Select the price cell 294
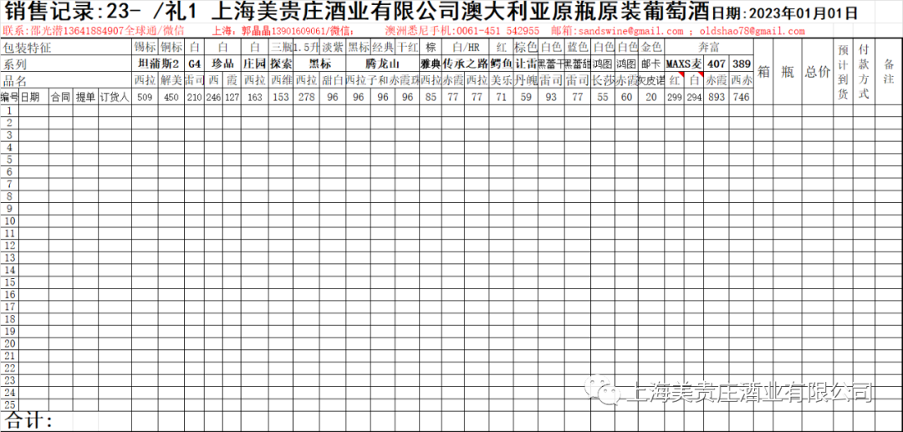Image resolution: width=903 pixels, height=432 pixels. [x=694, y=97]
